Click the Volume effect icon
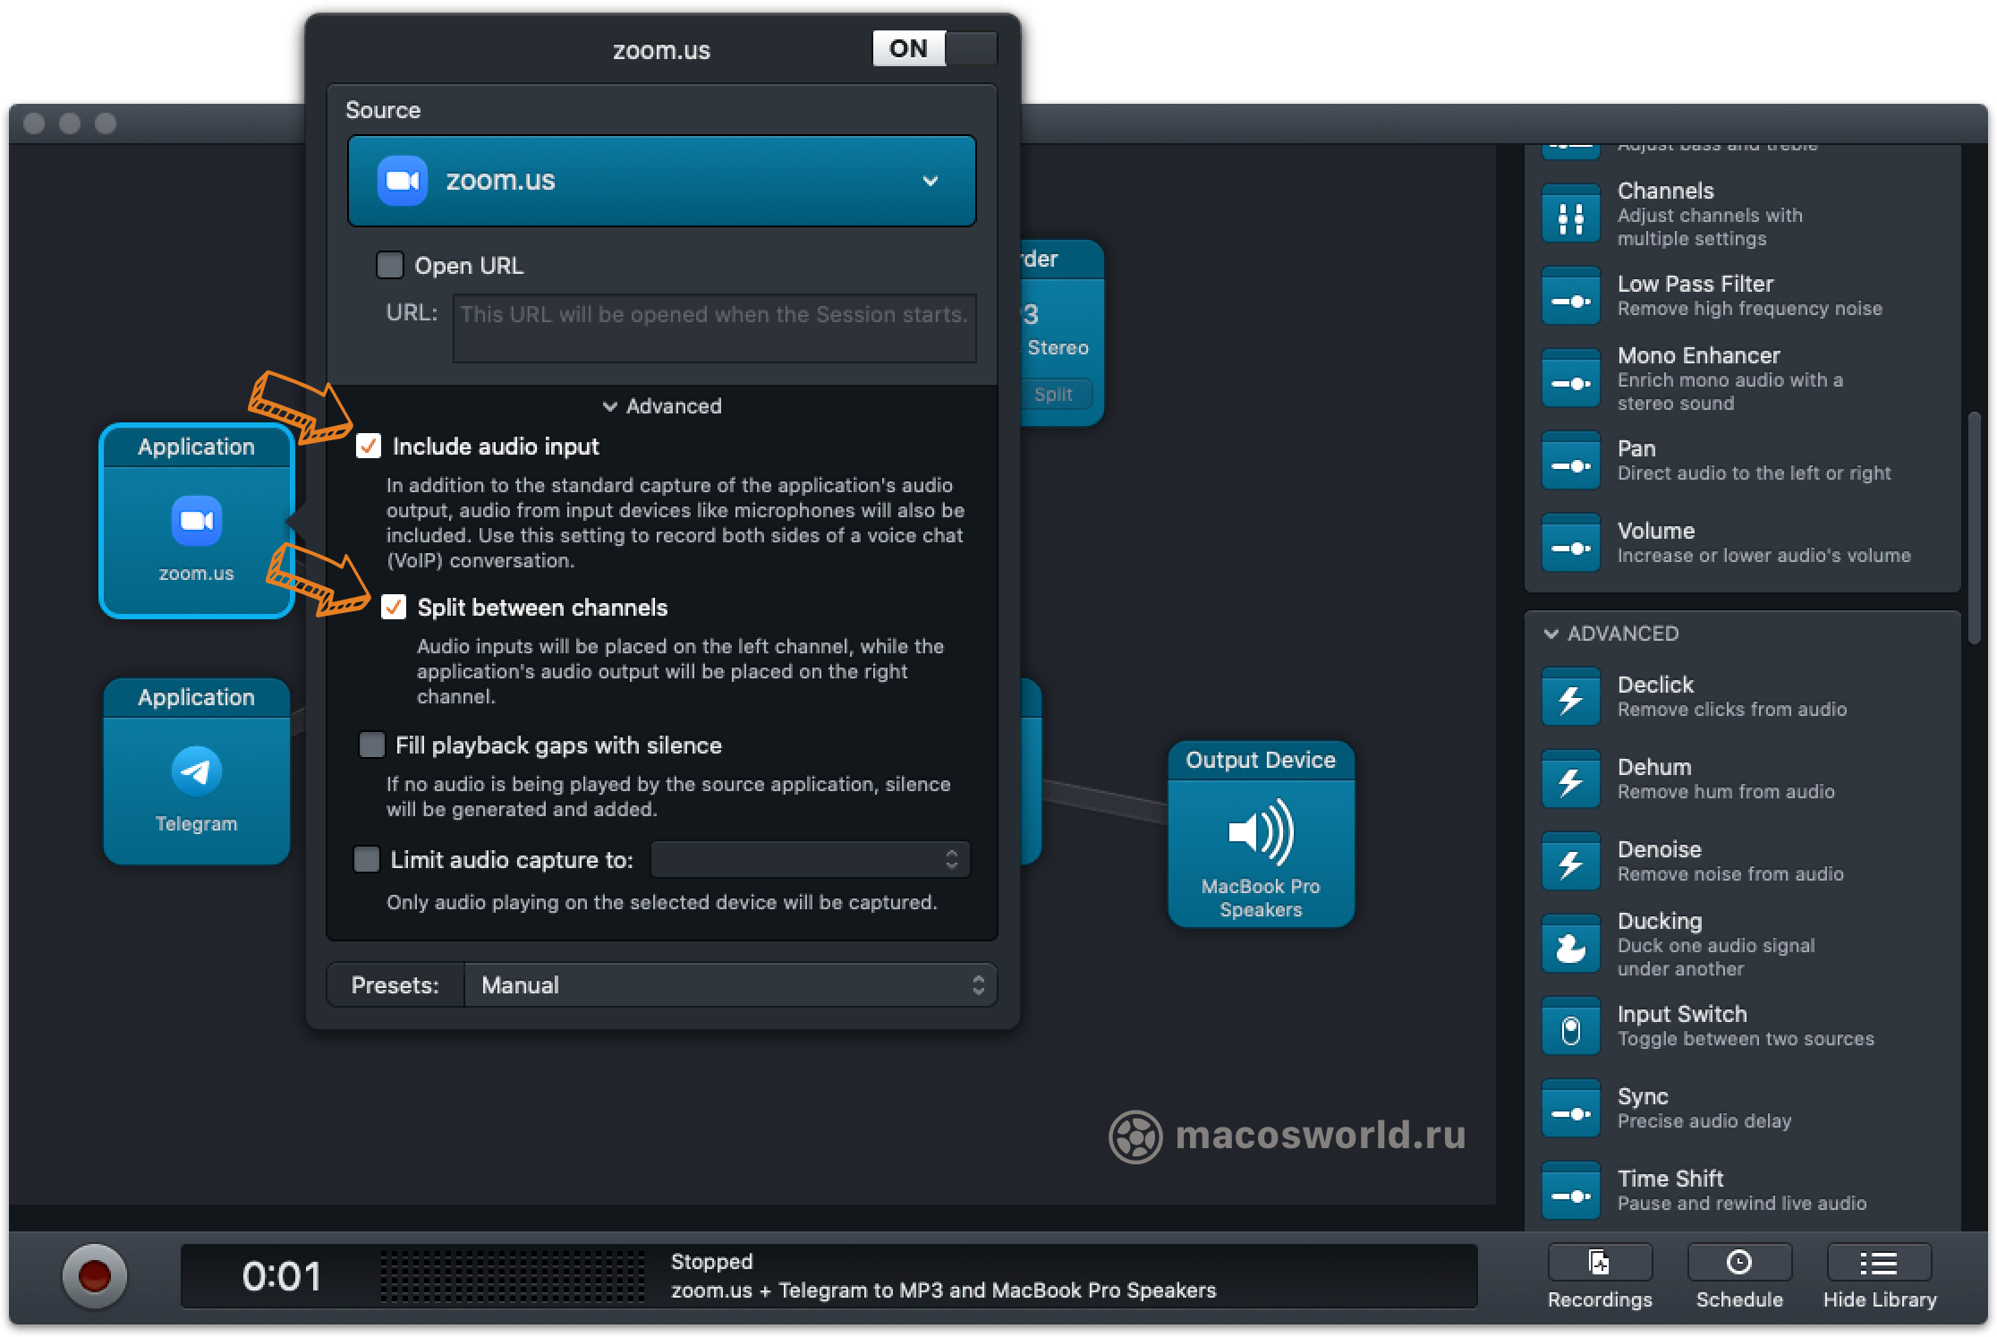Viewport: 1997px width, 1337px height. [1570, 543]
